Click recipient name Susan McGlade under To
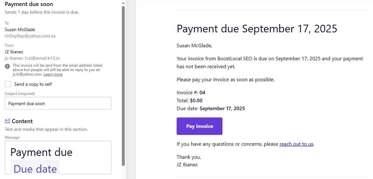Screen dimensions: 373x179 (20, 29)
